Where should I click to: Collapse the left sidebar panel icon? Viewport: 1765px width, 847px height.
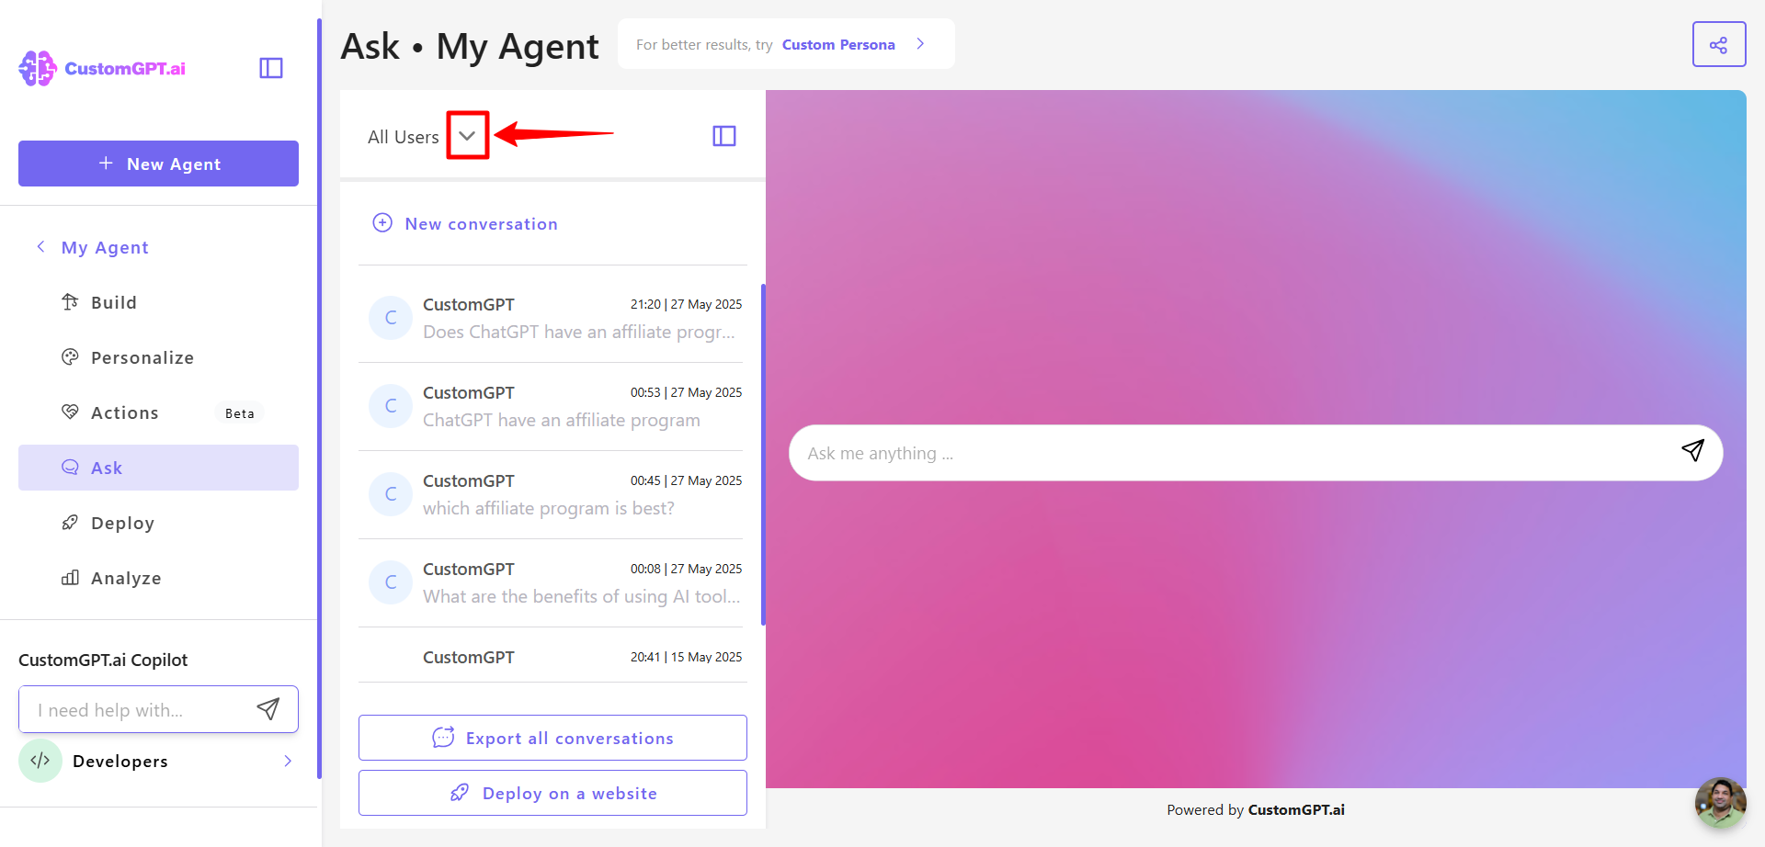point(271,68)
